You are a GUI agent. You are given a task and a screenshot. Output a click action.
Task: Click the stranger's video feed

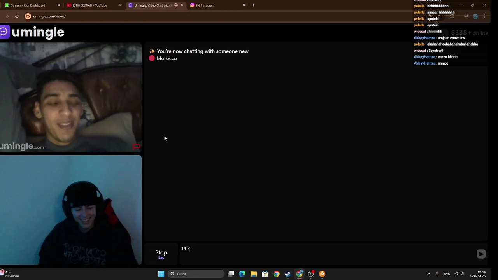pyautogui.click(x=71, y=98)
